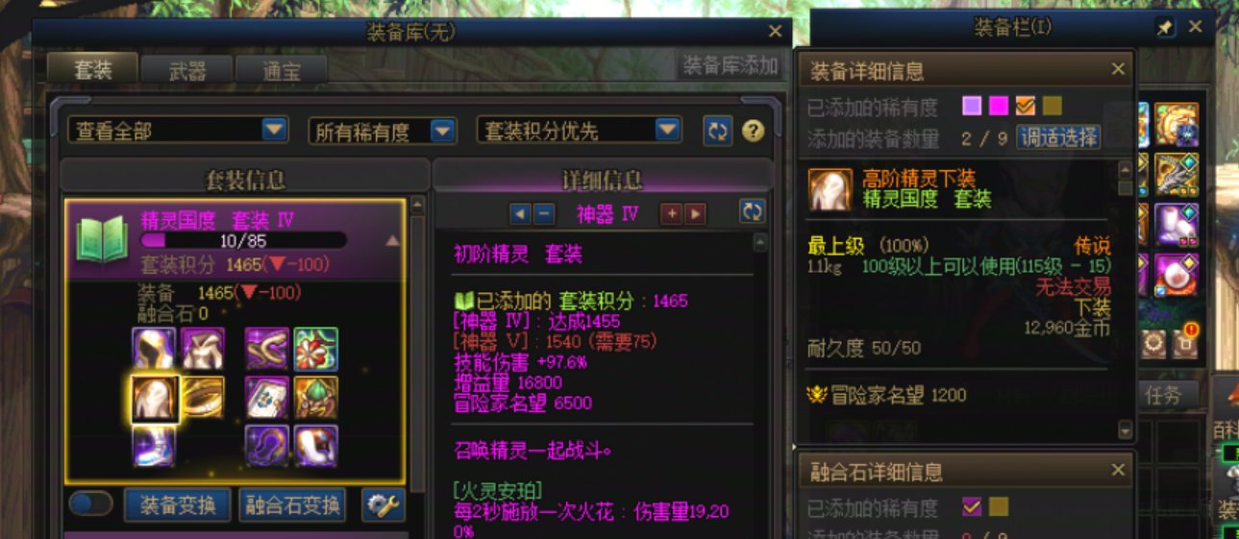
Task: Open the 查看全部 dropdown
Action: [178, 131]
